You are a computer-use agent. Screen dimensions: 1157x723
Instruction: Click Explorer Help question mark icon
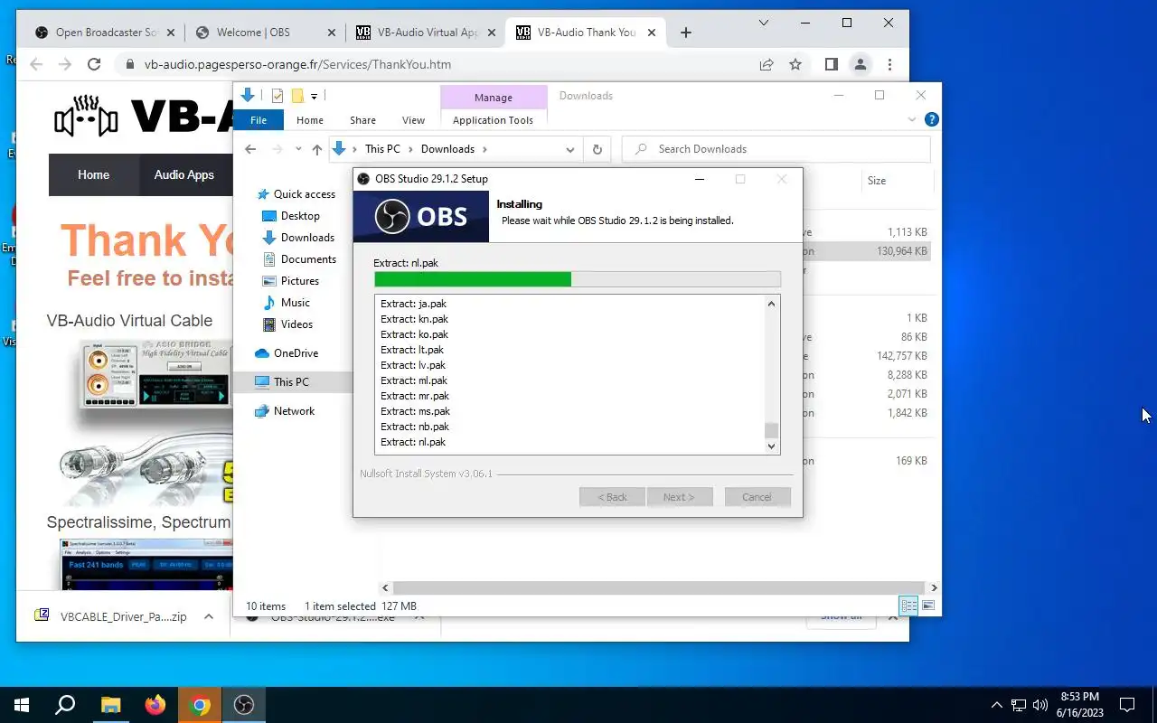point(932,119)
